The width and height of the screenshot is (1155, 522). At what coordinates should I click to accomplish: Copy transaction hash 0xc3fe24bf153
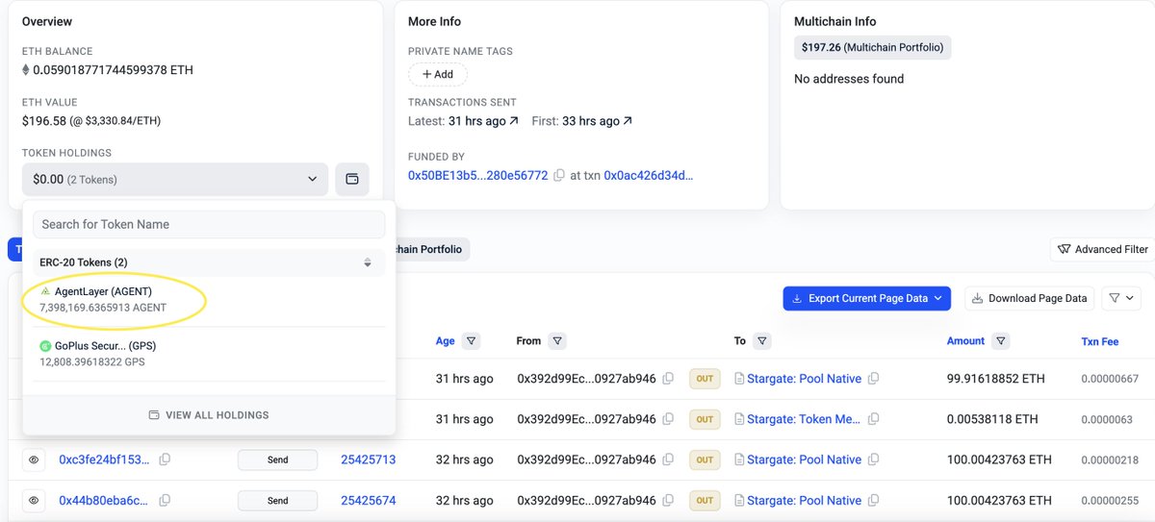[x=165, y=460]
